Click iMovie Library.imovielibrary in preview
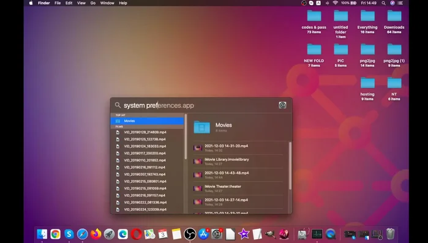The image size is (428, 243). pyautogui.click(x=238, y=161)
